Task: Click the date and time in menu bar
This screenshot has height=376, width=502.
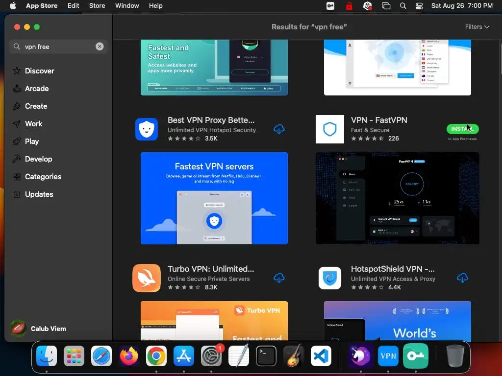Action: 462,6
